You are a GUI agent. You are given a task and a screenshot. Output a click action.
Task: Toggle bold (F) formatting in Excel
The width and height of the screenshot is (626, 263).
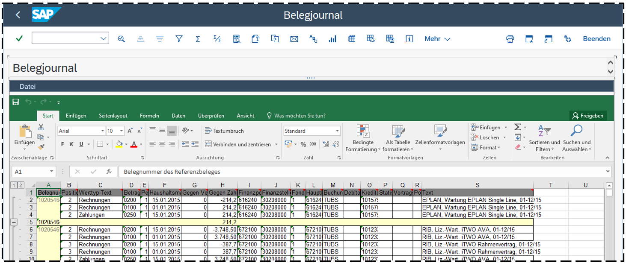[x=62, y=144]
